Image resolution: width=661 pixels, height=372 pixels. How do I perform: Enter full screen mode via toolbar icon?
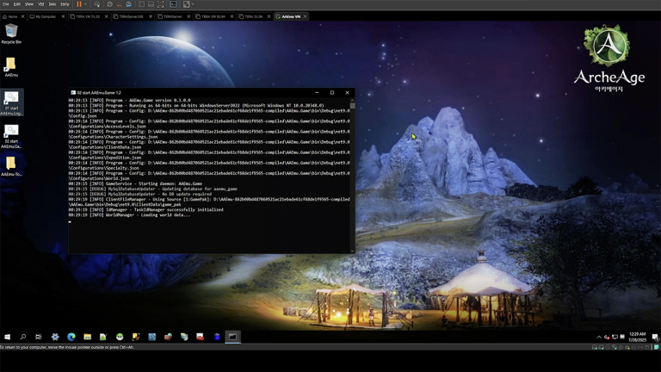pyautogui.click(x=161, y=4)
